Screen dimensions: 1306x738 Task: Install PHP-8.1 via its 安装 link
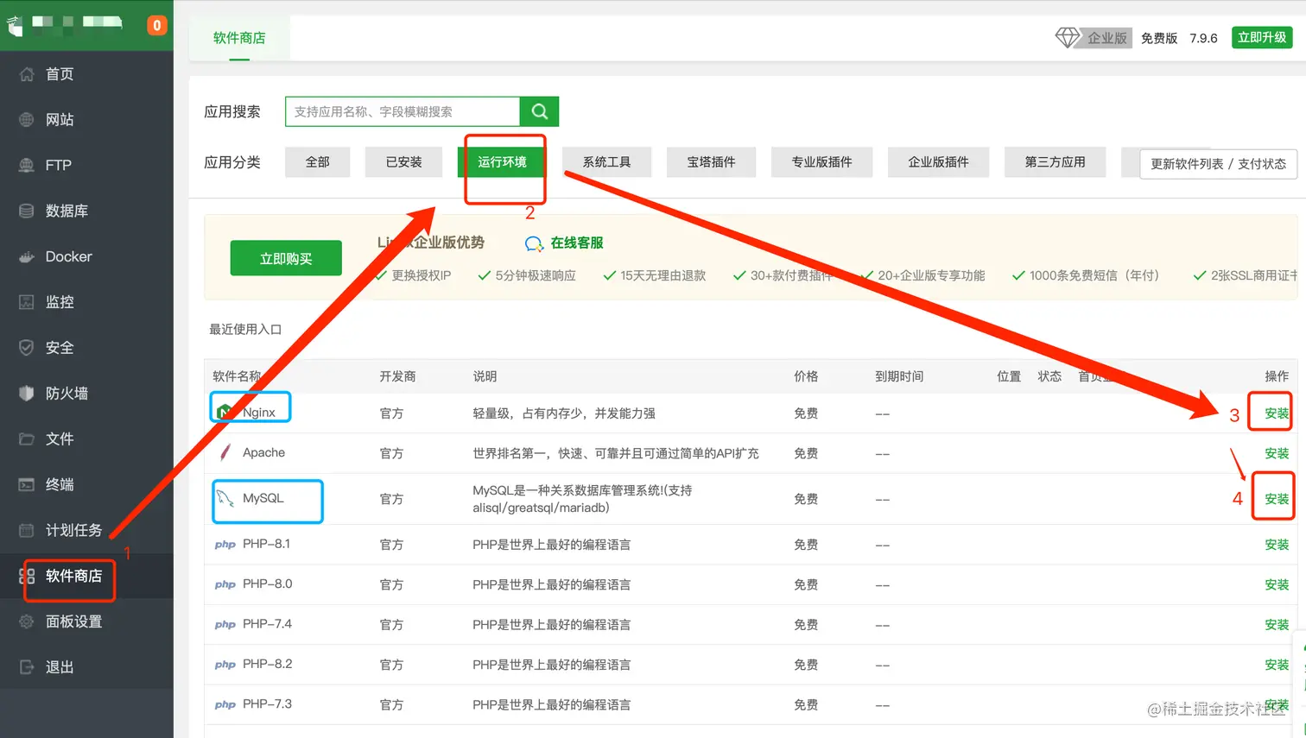click(x=1277, y=545)
